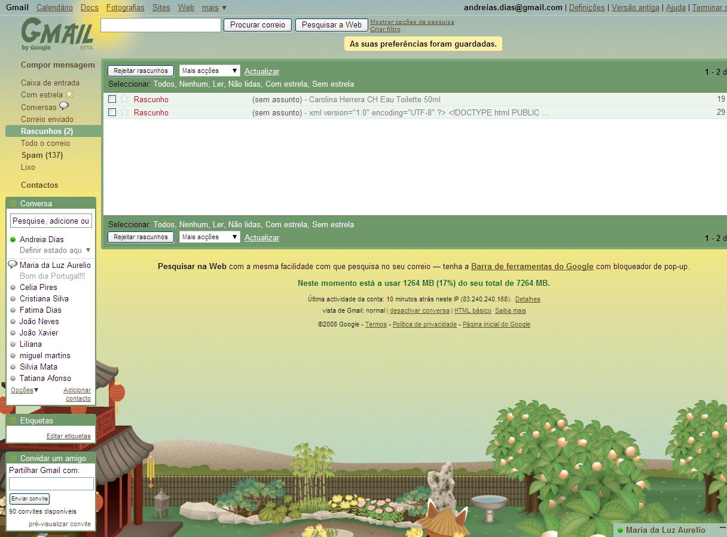Select the xml version draft checkbox

point(112,112)
